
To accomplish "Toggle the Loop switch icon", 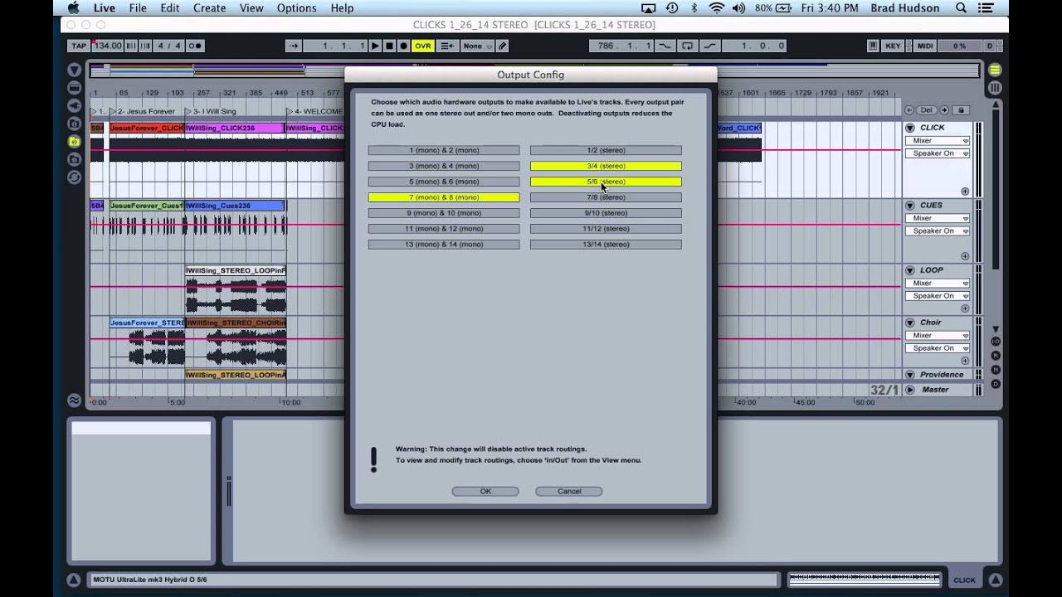I will click(x=688, y=46).
